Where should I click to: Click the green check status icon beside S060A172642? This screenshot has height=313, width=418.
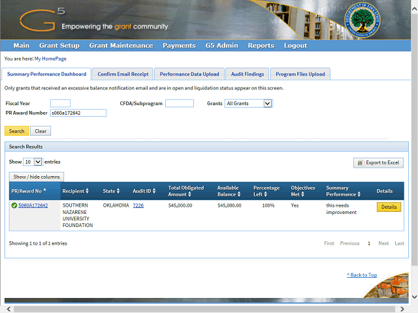coord(14,205)
